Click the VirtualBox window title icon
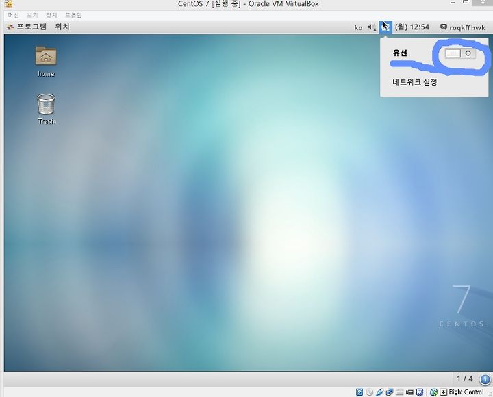Viewport: 493px width, 397px height. pos(9,4)
